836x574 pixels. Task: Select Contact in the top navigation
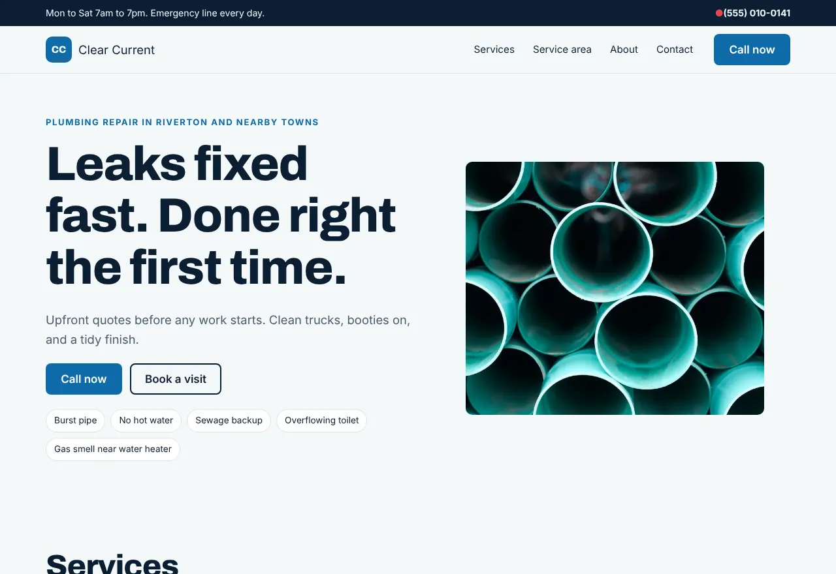click(675, 50)
